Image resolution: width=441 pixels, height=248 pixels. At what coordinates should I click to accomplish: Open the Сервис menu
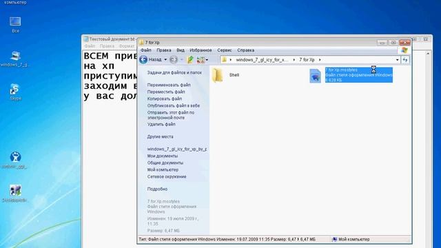224,50
